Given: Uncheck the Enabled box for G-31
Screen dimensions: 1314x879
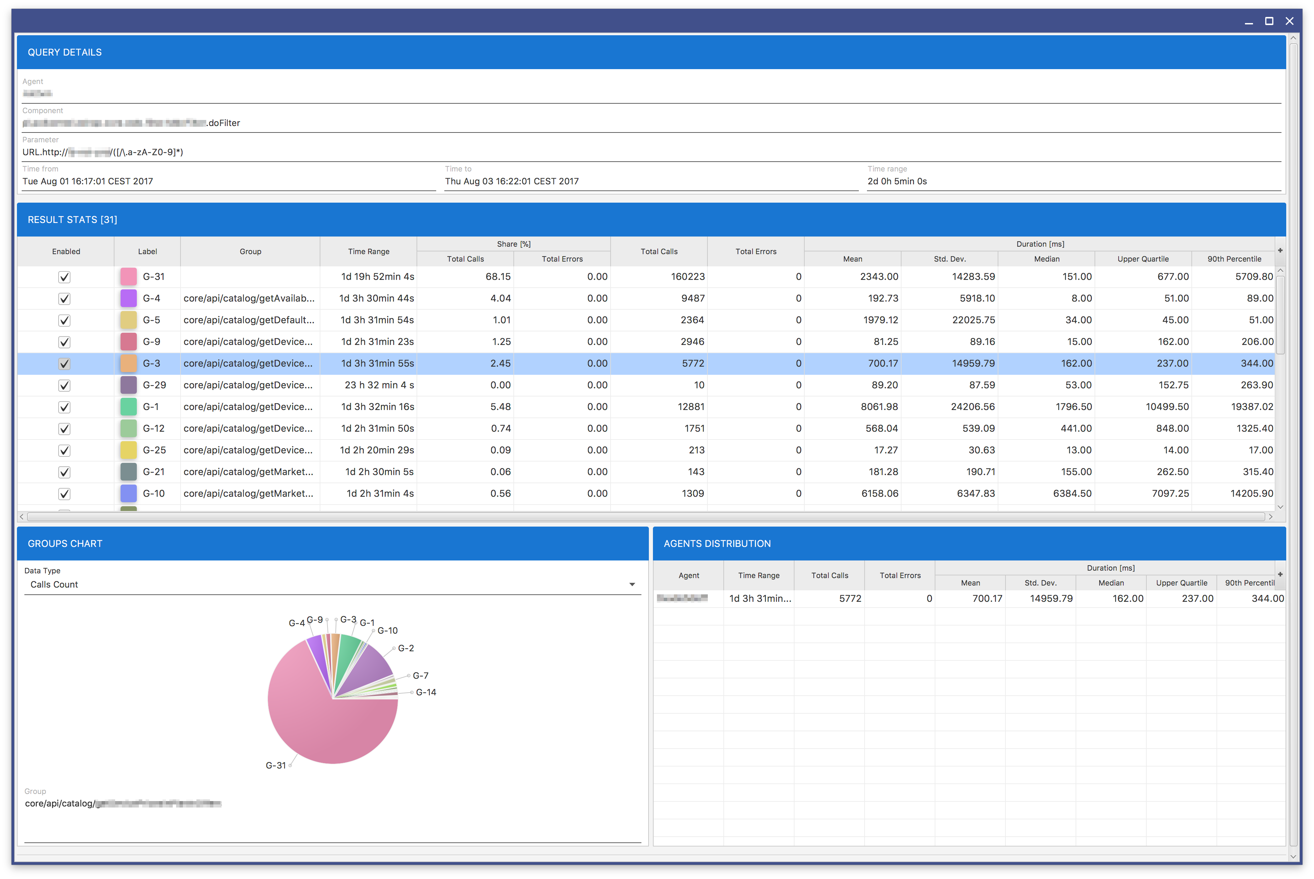Looking at the screenshot, I should [64, 277].
